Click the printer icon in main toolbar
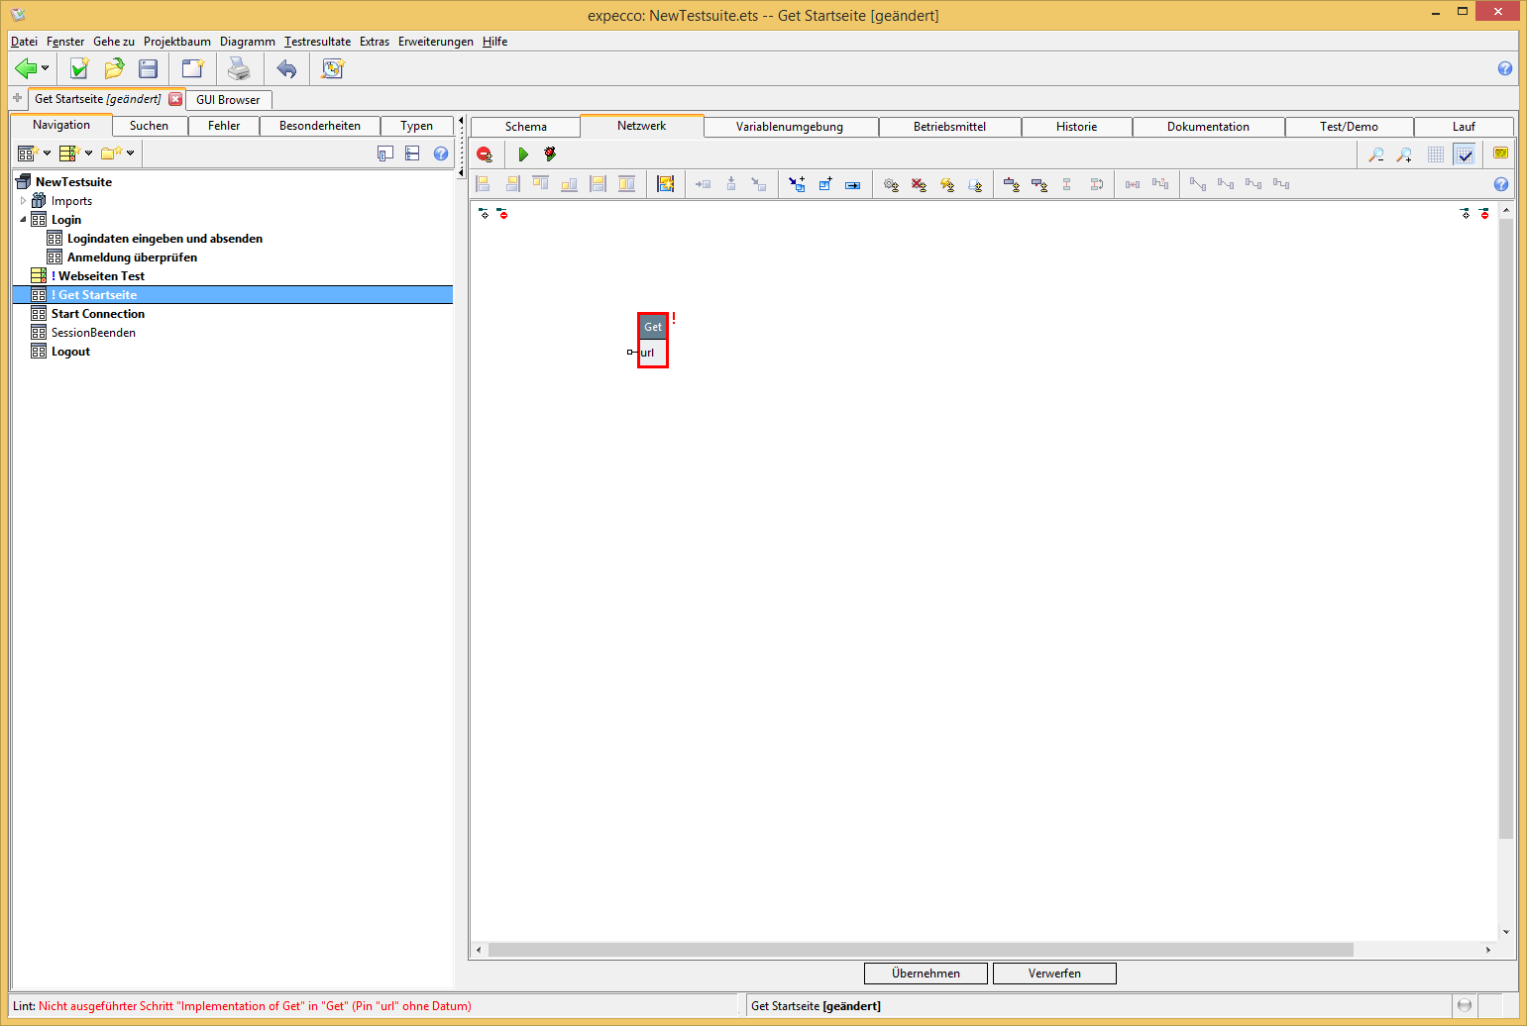The height and width of the screenshot is (1026, 1527). [239, 68]
